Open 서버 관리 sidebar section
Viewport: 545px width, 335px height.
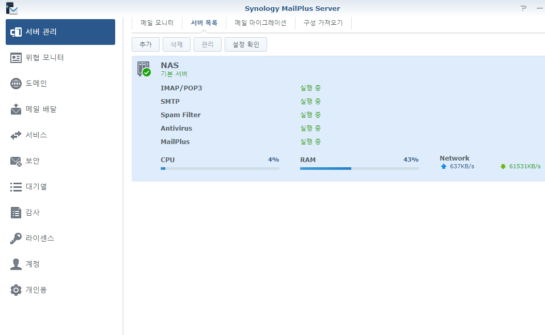(x=60, y=32)
